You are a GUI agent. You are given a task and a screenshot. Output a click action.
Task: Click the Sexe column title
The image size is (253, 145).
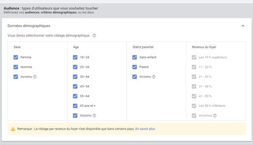pyautogui.click(x=17, y=47)
